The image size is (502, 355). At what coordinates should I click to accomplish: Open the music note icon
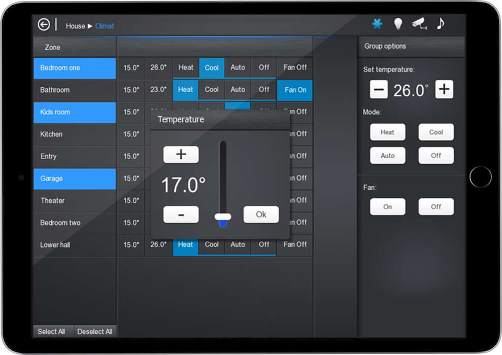point(441,23)
